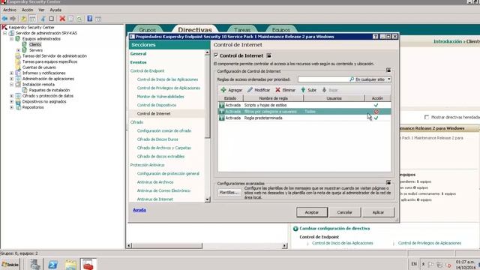Click the Aceptar button
The image size is (480, 270).
coord(312,212)
